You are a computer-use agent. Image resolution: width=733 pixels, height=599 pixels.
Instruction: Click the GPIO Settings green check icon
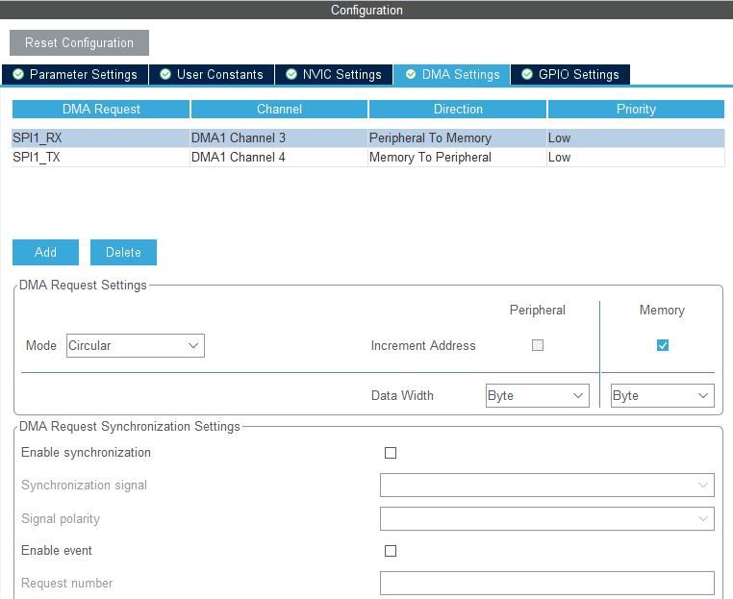pyautogui.click(x=527, y=74)
